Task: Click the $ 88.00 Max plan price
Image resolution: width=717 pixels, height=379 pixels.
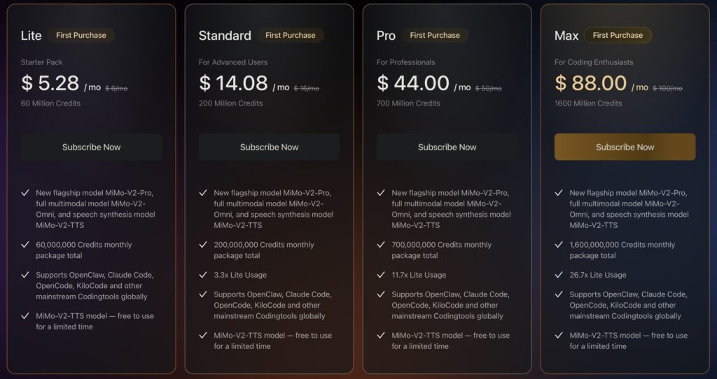Action: click(x=591, y=83)
